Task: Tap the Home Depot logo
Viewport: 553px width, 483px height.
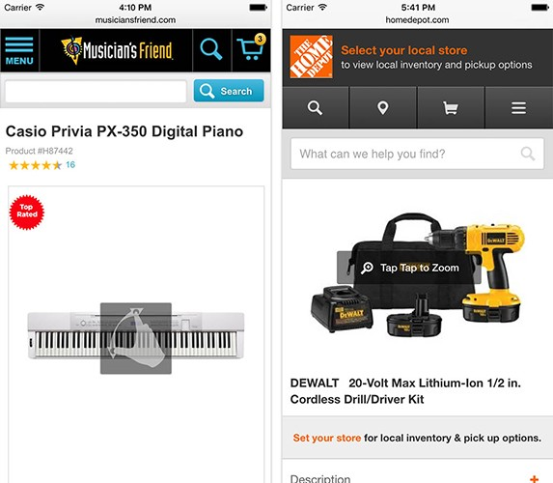Action: pos(311,56)
